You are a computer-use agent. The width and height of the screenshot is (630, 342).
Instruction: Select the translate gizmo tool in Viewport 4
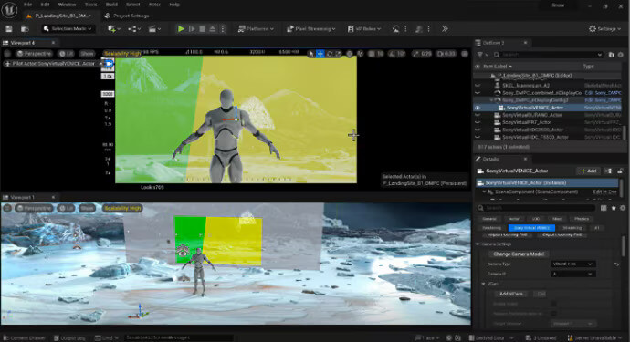point(320,54)
